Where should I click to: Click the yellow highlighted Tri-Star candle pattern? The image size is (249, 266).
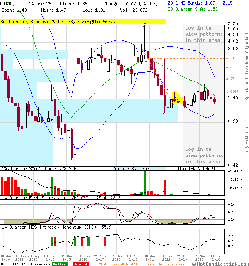[x=178, y=98]
